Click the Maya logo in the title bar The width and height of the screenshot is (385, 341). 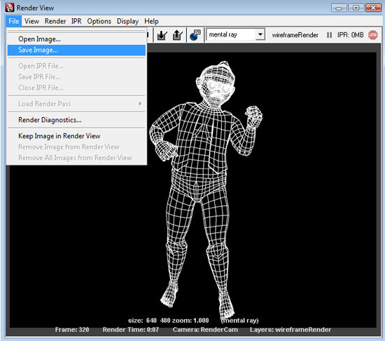[x=10, y=8]
